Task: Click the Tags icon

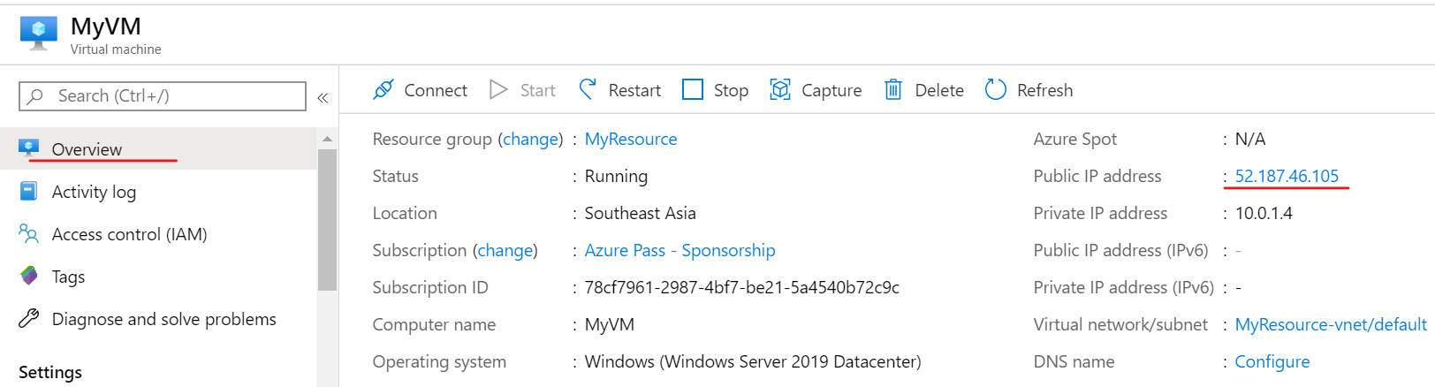Action: [x=29, y=276]
